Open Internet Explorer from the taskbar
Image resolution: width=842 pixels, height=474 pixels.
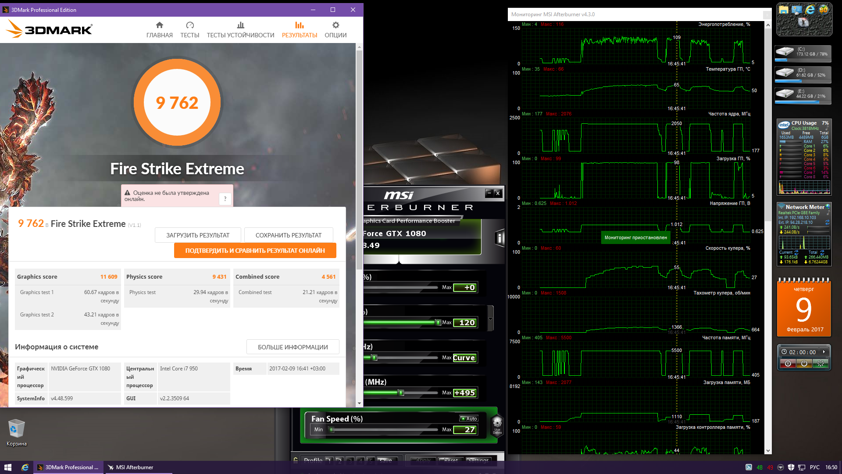[25, 467]
